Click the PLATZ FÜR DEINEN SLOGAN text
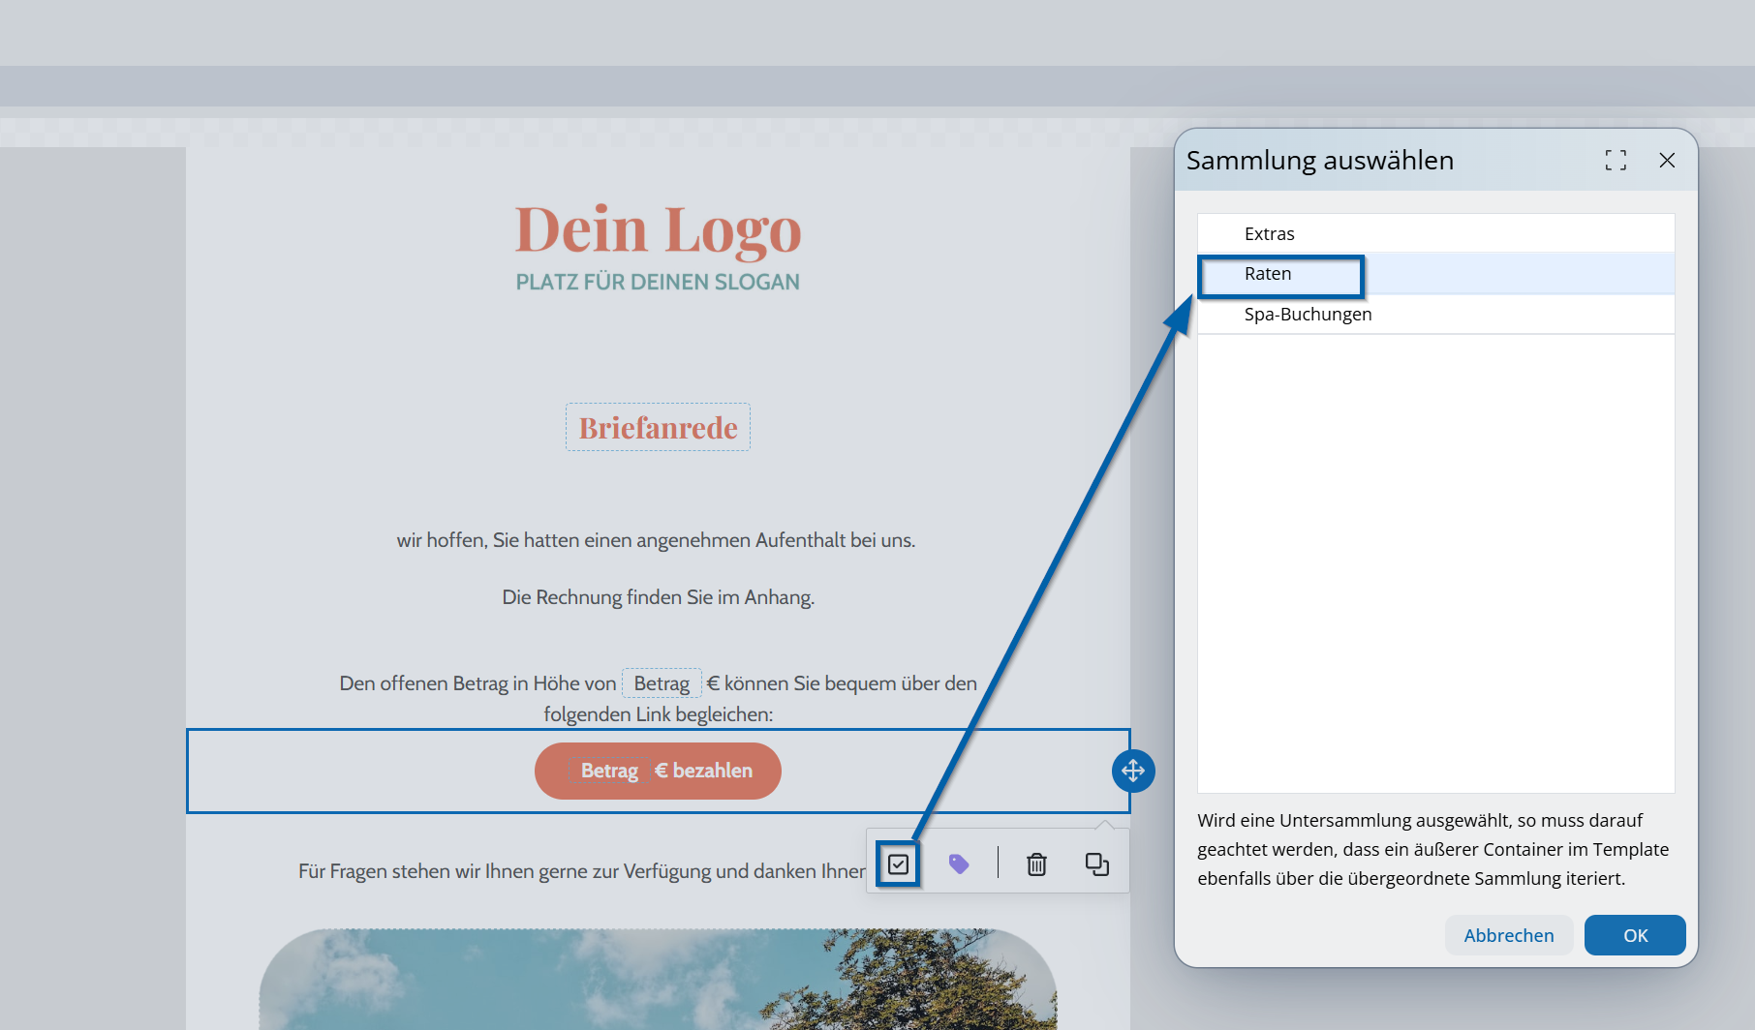This screenshot has height=1030, width=1755. pyautogui.click(x=658, y=283)
